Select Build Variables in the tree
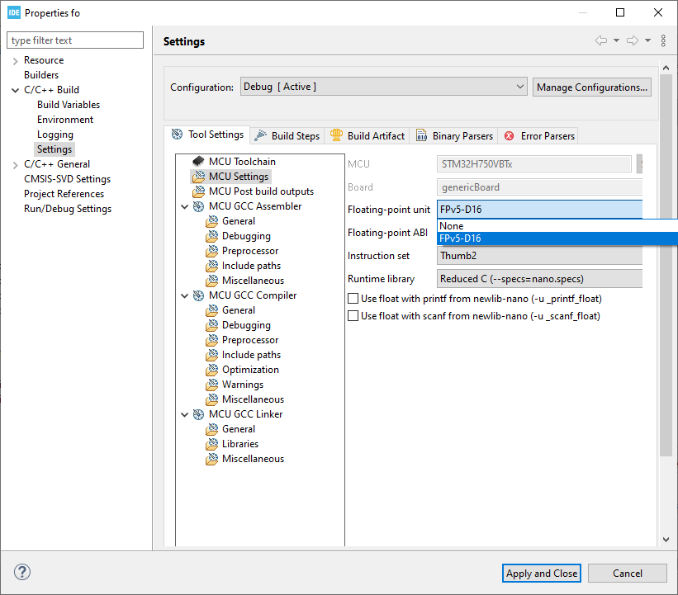 tap(69, 105)
